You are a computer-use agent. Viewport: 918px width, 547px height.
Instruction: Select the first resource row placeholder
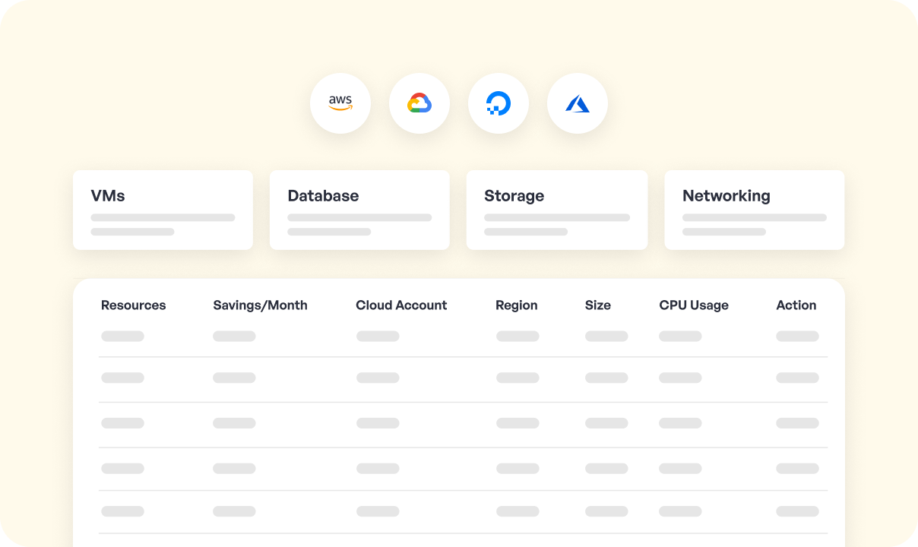pyautogui.click(x=122, y=336)
